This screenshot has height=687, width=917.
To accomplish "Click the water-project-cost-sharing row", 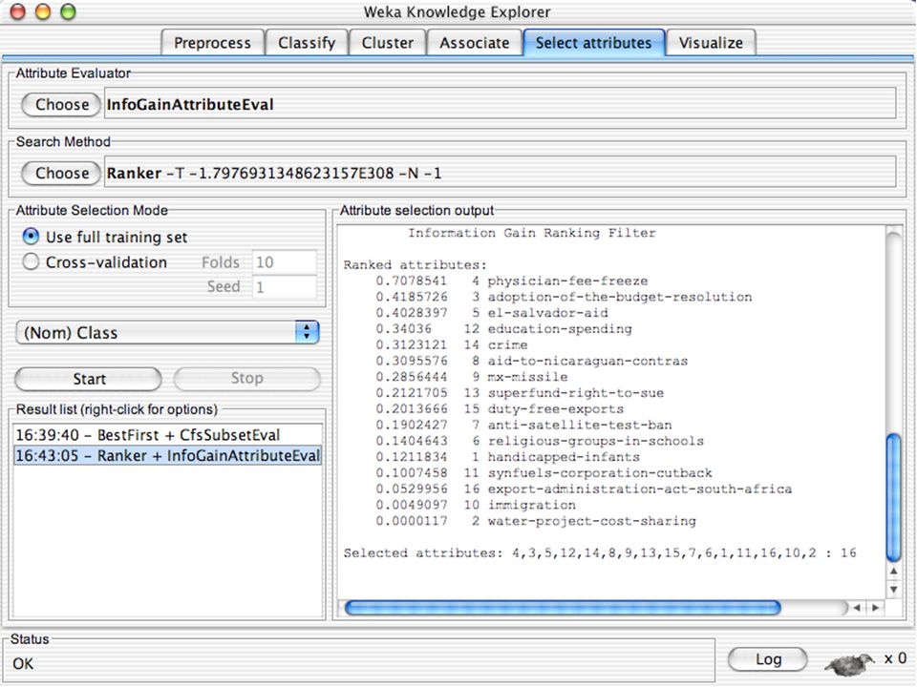I will click(x=536, y=521).
